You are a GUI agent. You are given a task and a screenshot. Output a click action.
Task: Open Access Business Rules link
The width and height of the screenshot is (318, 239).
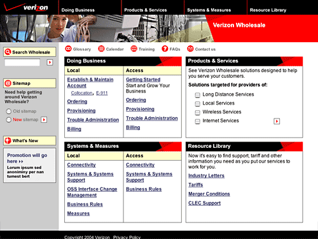144,189
